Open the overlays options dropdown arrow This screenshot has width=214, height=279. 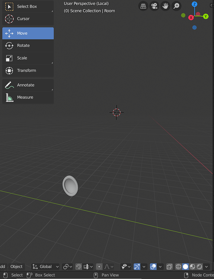[160, 267]
